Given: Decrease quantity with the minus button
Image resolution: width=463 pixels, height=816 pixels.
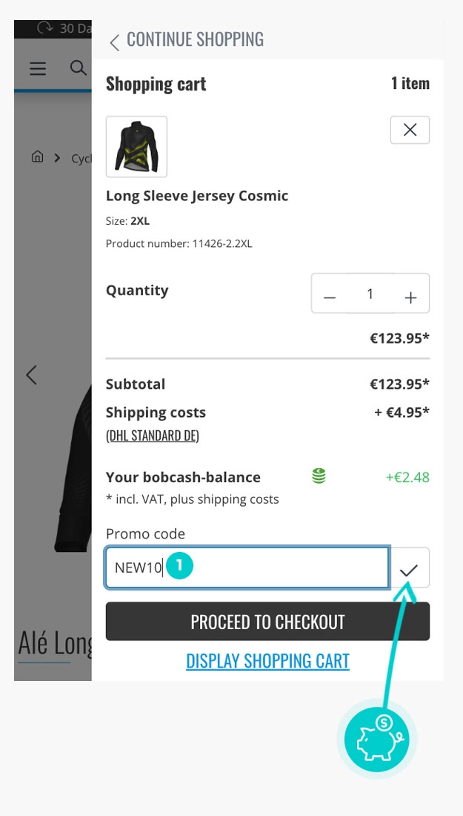Looking at the screenshot, I should pos(330,295).
